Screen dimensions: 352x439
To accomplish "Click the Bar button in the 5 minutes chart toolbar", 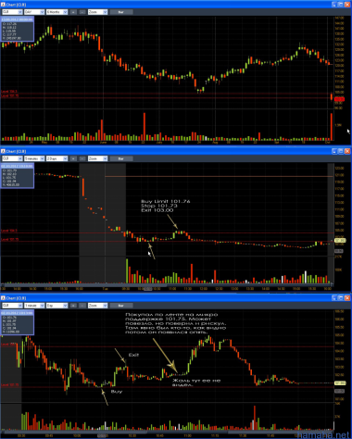I will tap(121, 158).
